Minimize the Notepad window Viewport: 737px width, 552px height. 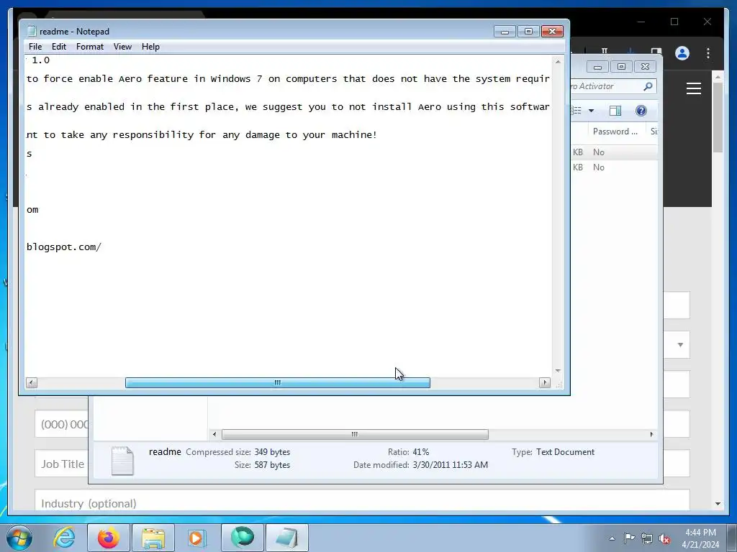point(505,32)
